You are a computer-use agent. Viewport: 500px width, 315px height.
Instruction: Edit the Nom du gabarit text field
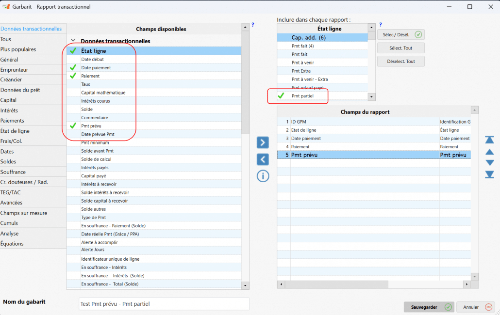pos(164,304)
